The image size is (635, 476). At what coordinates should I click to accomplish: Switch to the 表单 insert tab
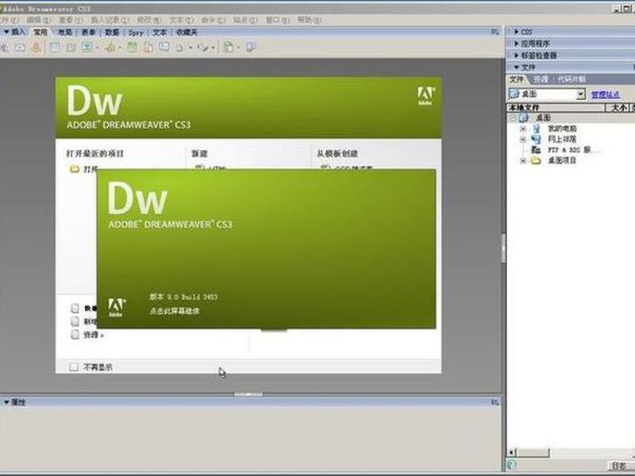coord(88,32)
